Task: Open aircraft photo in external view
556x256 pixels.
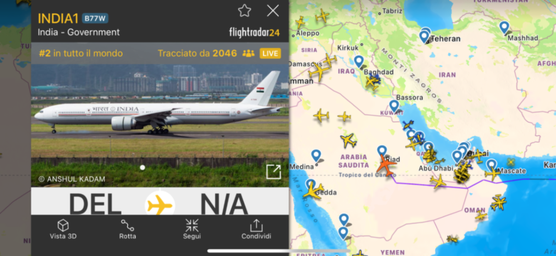Action: pos(273,172)
